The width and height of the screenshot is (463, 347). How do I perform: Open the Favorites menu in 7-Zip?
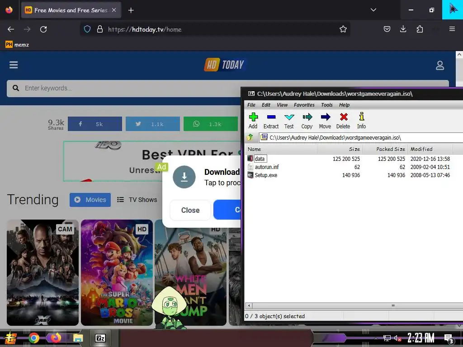click(x=304, y=105)
